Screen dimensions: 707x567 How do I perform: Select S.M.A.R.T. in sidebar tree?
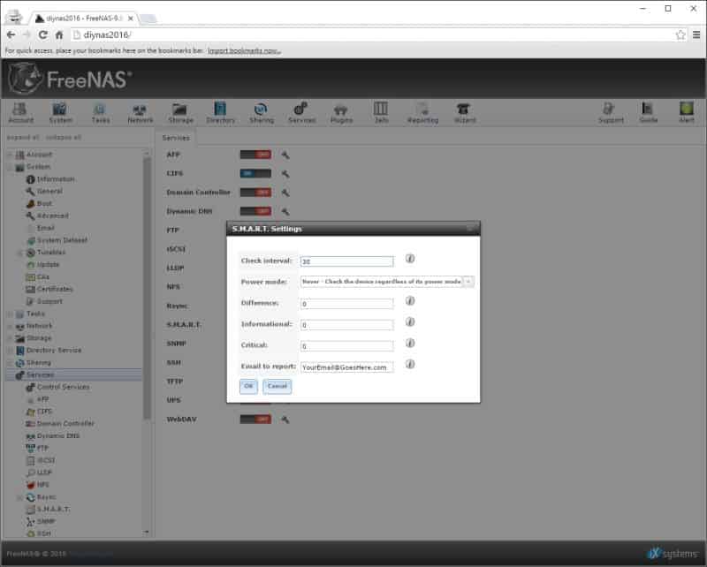tap(53, 510)
